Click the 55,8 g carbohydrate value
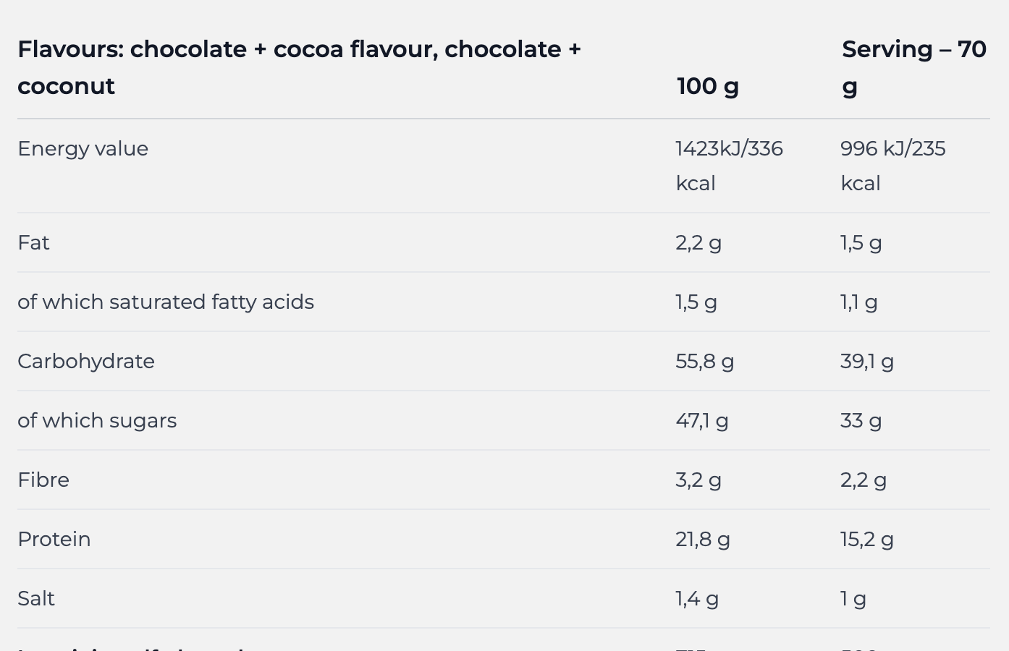1009x651 pixels. [704, 361]
